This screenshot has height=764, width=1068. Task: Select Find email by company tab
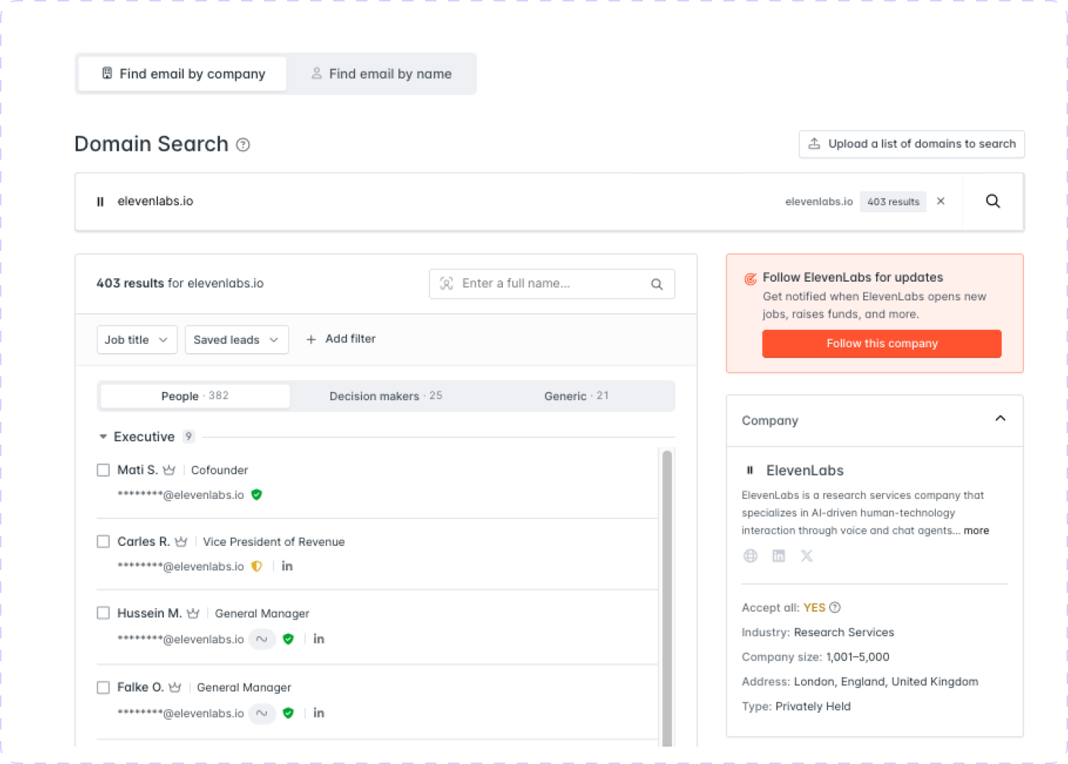[x=183, y=74]
